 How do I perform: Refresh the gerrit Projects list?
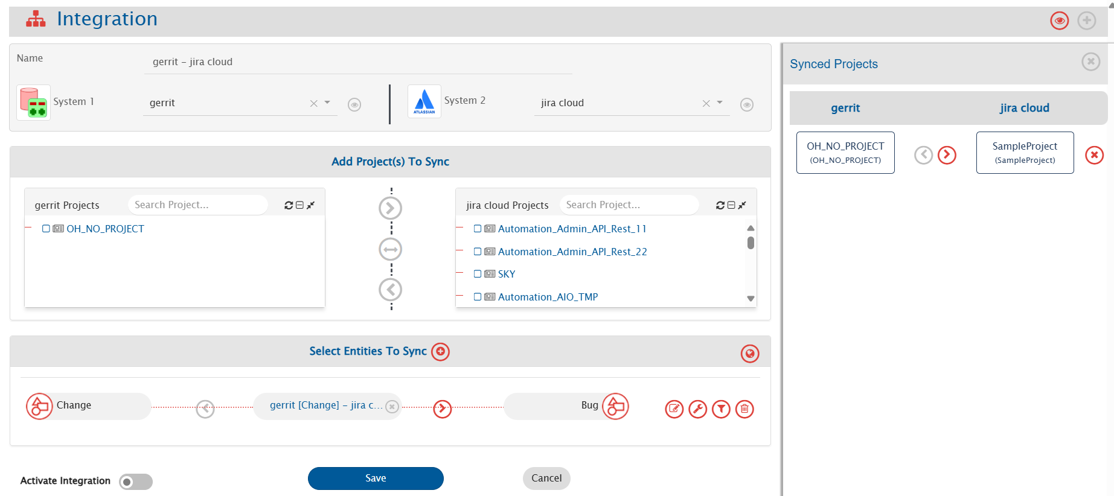[289, 205]
